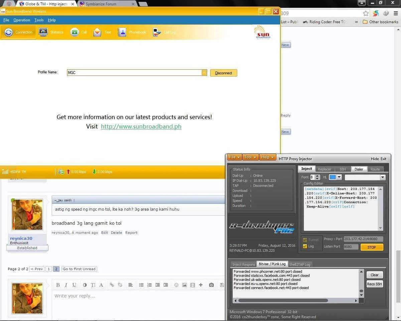This screenshot has width=401, height=321.
Task: Click the Disconnect button
Action: click(x=224, y=73)
